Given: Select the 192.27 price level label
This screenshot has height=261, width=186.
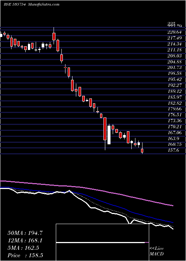Looking at the screenshot, I should coord(174,85).
